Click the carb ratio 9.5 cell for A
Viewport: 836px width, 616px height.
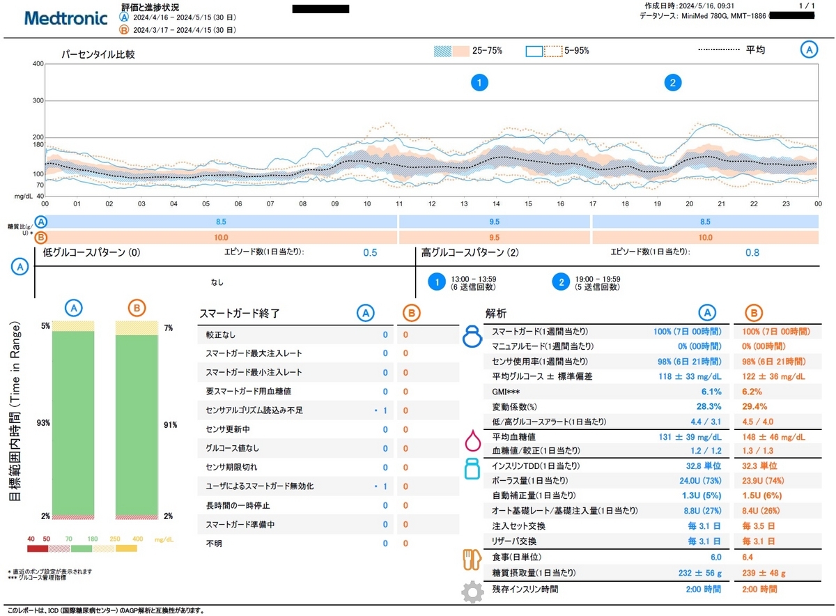coord(495,222)
